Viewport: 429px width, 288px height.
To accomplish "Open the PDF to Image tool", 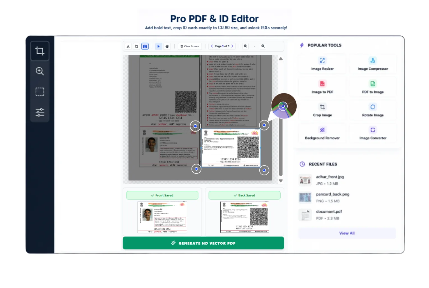I will click(x=373, y=87).
